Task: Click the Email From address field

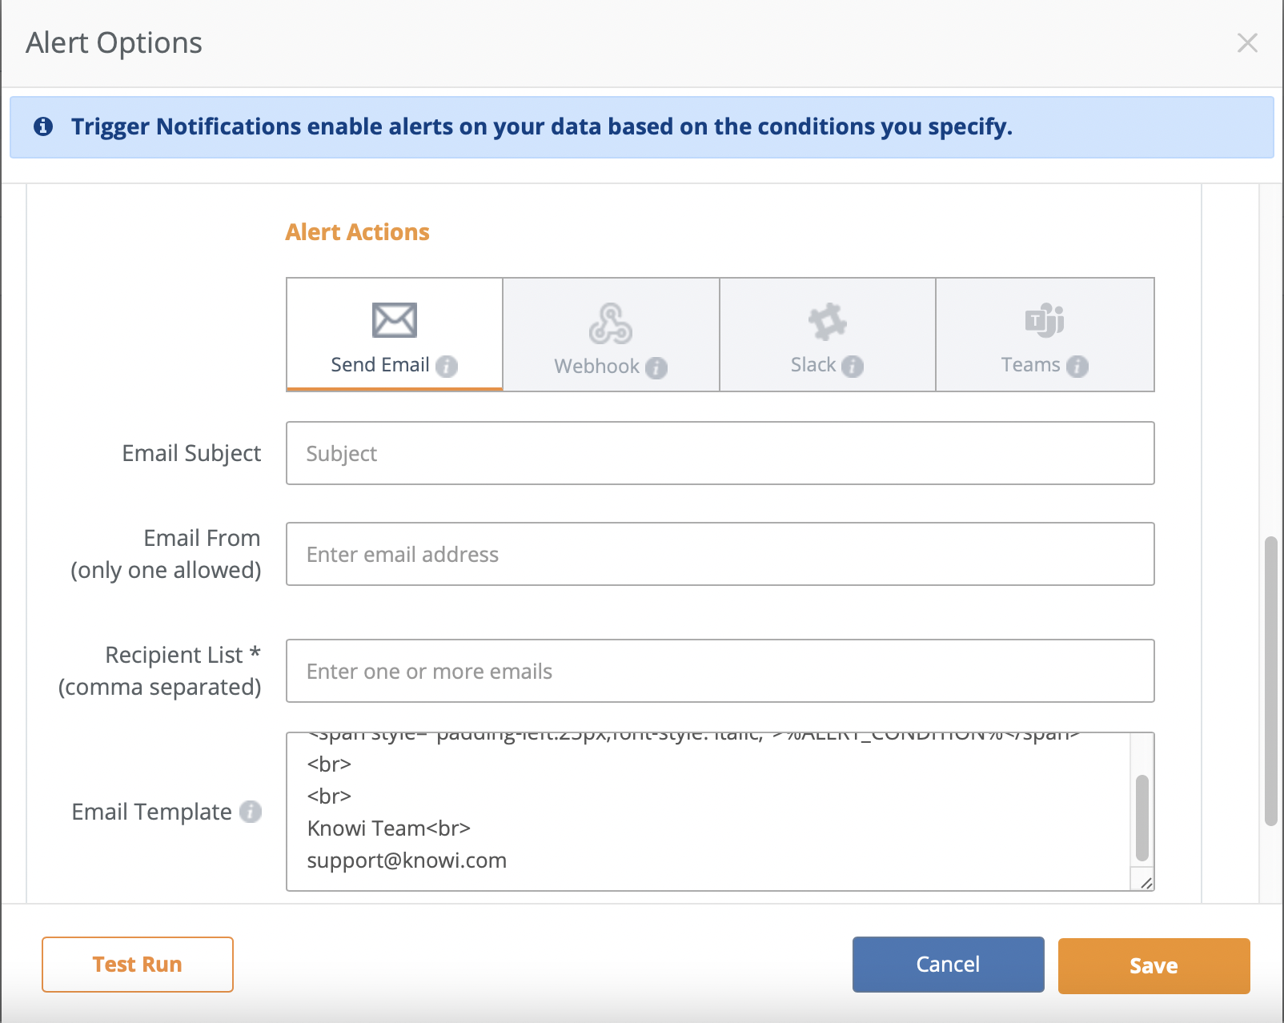Action: click(x=719, y=554)
